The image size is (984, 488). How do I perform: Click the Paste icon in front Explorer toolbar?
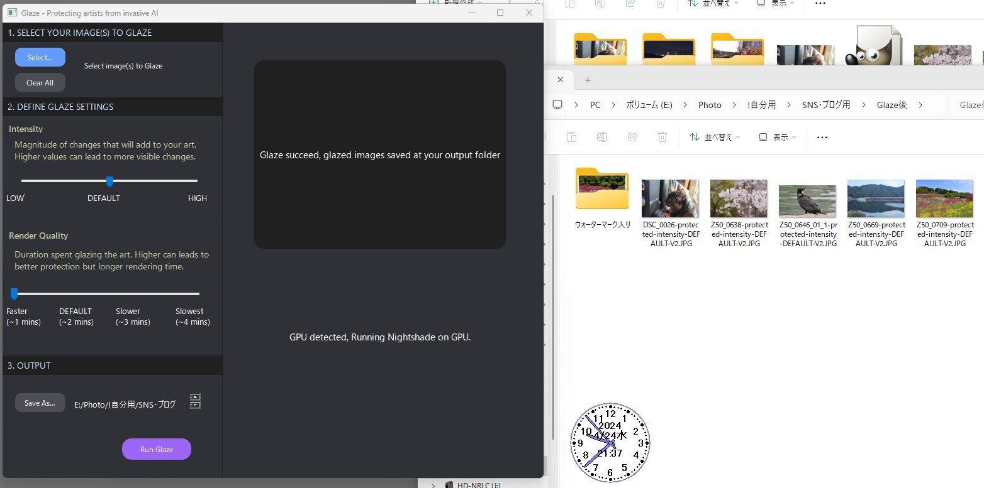pyautogui.click(x=571, y=137)
